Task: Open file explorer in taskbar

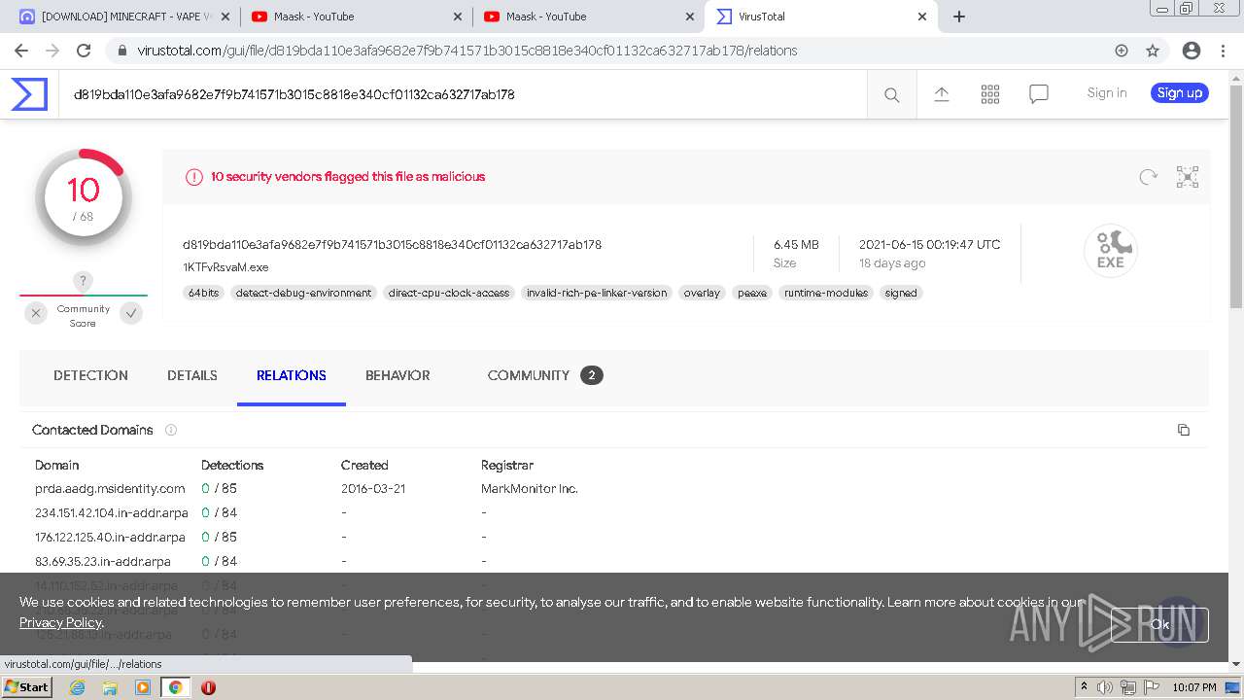Action: (110, 687)
